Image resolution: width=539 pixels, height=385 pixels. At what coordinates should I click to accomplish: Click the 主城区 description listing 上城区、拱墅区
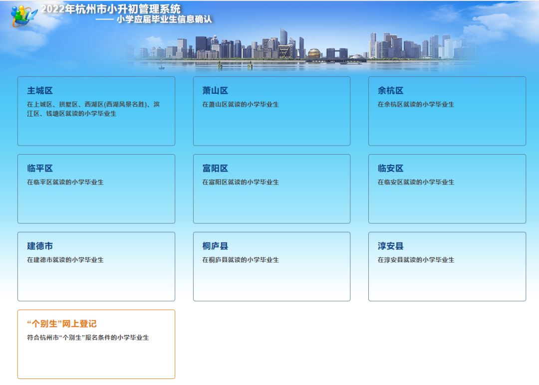93,109
